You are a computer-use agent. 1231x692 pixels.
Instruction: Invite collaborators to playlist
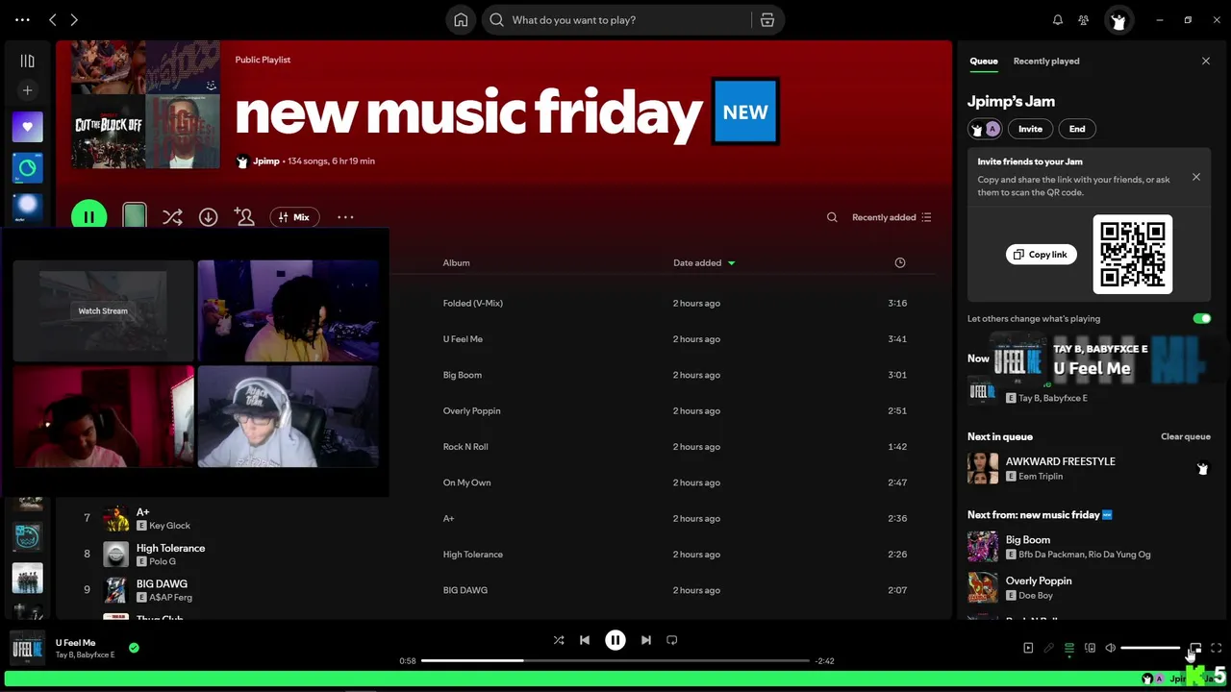point(244,217)
